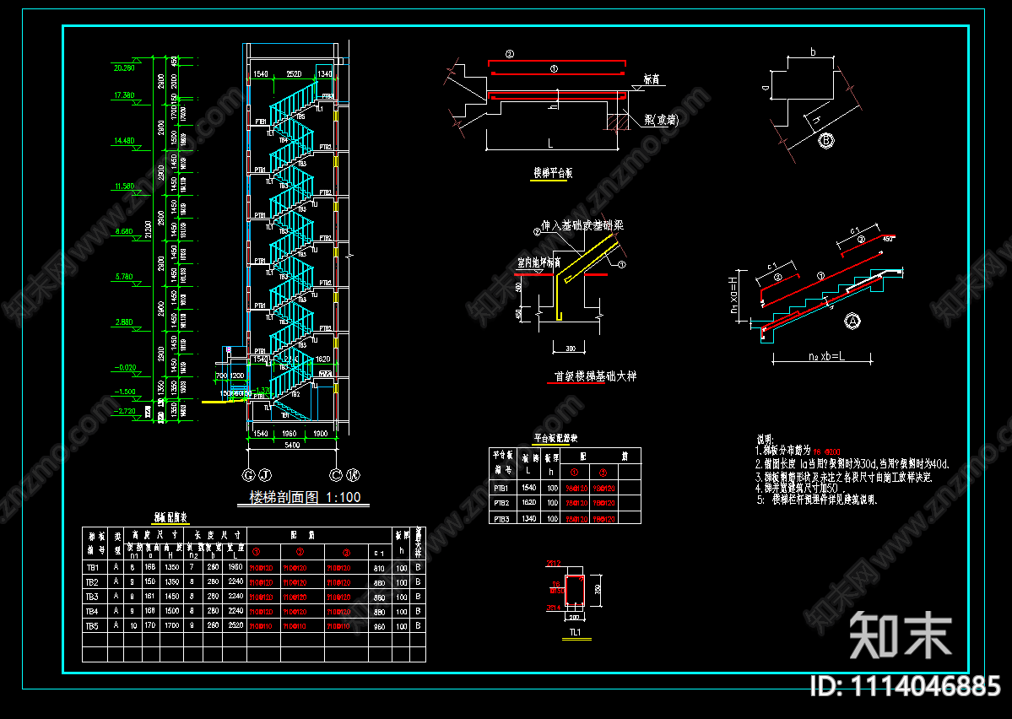Select the 20.260 elevation mark
Image resolution: width=1012 pixels, height=719 pixels.
point(124,68)
